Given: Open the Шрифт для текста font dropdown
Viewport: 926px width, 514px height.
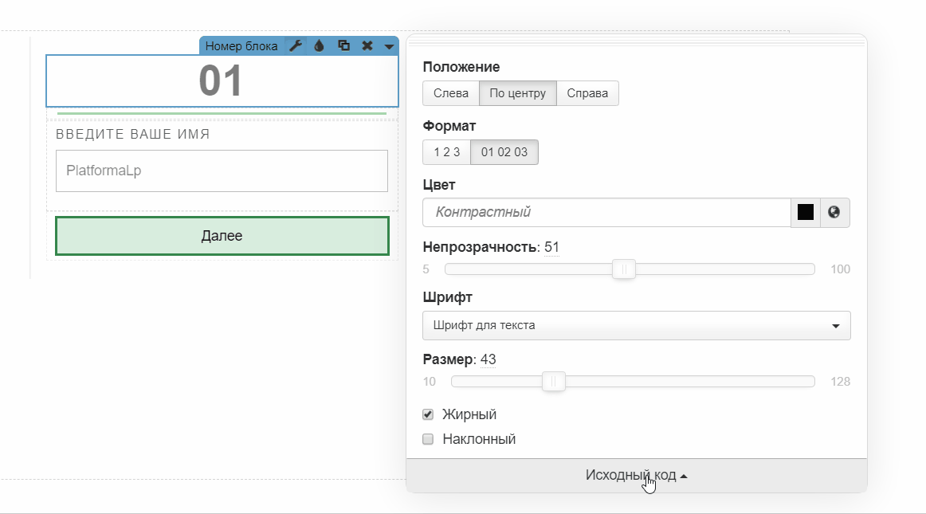Looking at the screenshot, I should pyautogui.click(x=636, y=325).
